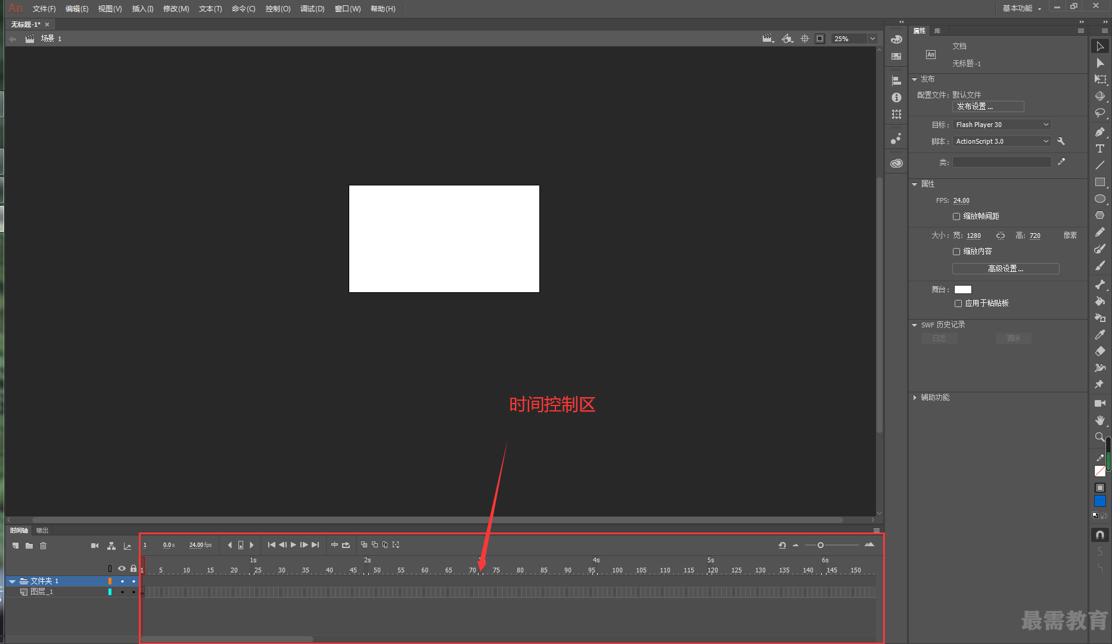
Task: Toggle outline view for all layers
Action: tap(110, 568)
